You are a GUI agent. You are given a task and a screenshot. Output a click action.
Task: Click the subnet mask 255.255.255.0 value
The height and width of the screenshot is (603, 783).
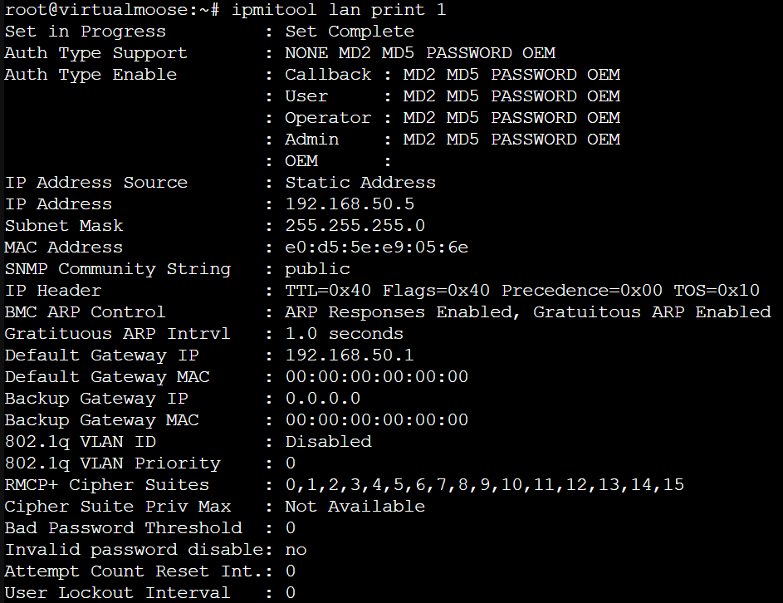coord(355,226)
